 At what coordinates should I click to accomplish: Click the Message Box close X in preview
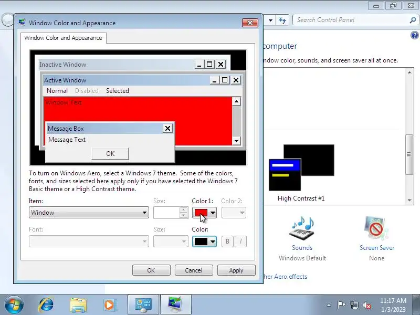167,129
